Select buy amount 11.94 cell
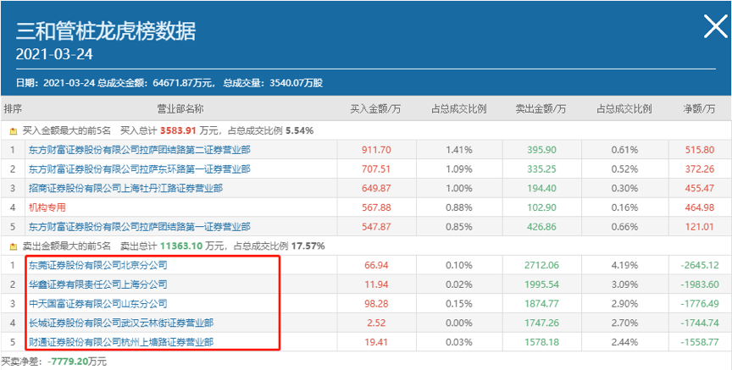732x370 pixels. [376, 284]
